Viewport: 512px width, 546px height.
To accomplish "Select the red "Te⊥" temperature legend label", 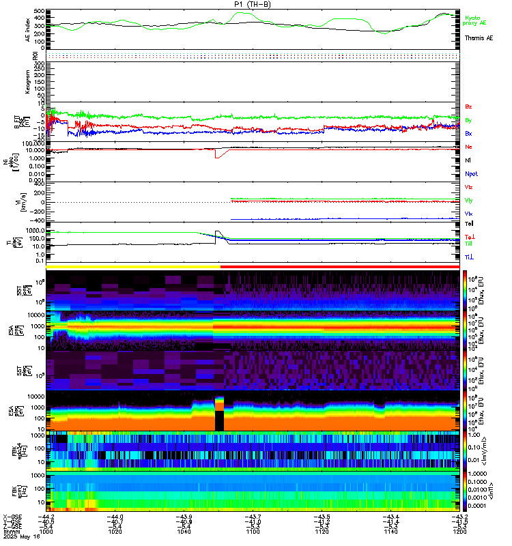I will (470, 237).
